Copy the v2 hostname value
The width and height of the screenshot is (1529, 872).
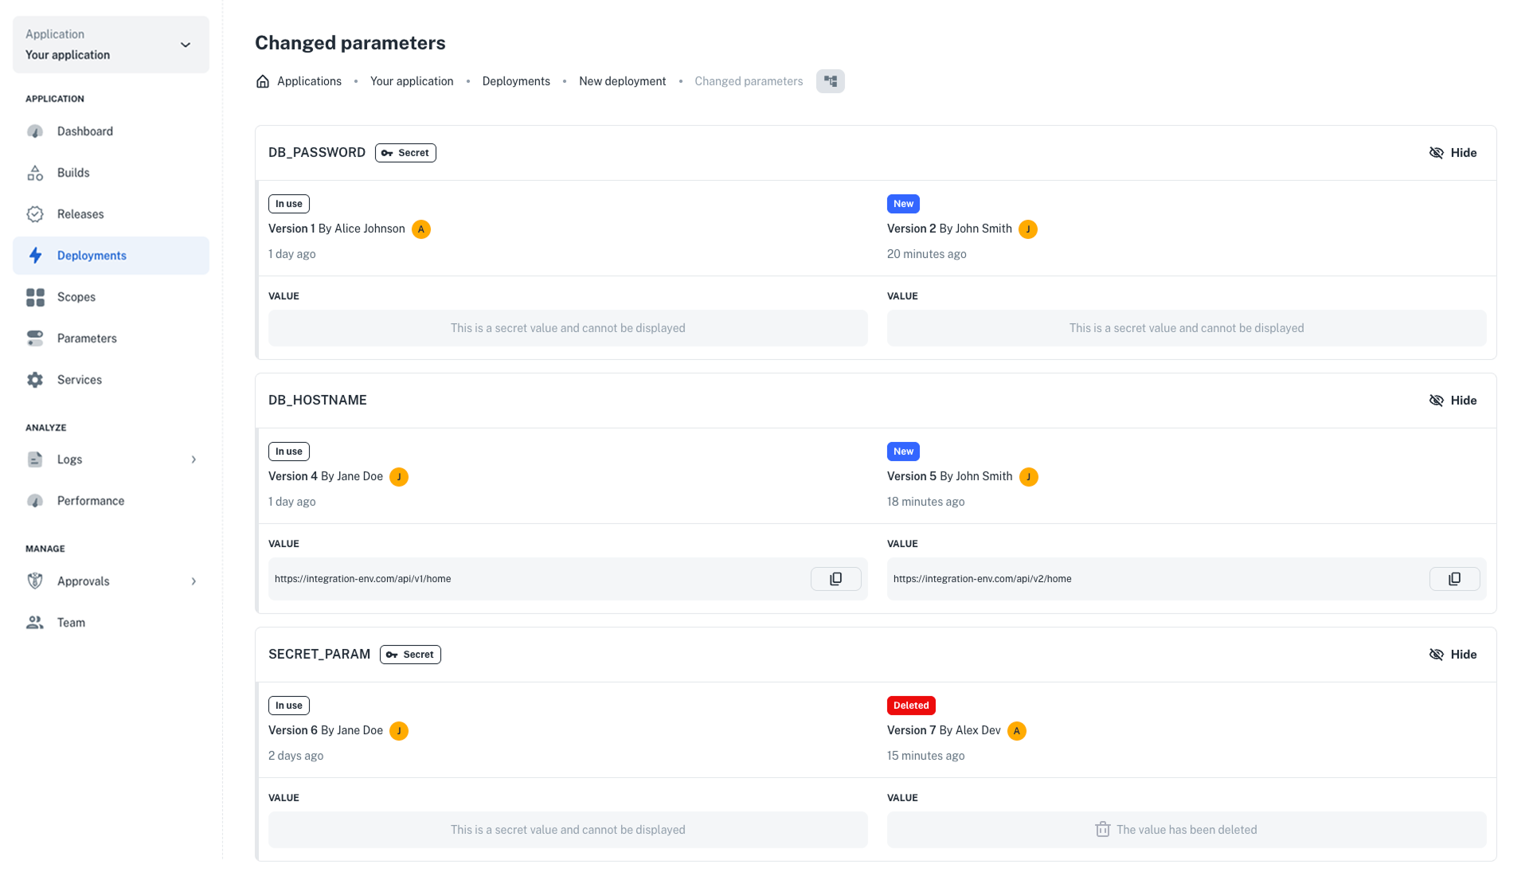[1454, 579]
